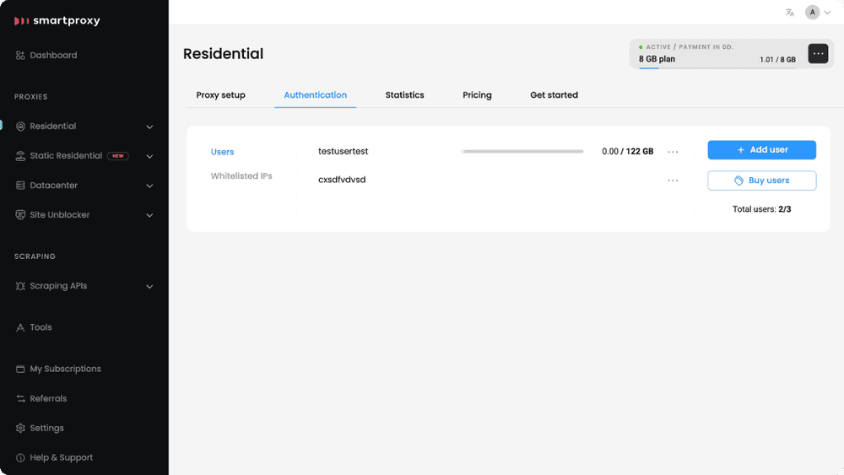Click the Buy users button

point(761,181)
